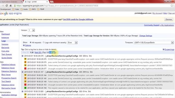Open Prospective Search
175x98 pixels.
(x=9, y=78)
